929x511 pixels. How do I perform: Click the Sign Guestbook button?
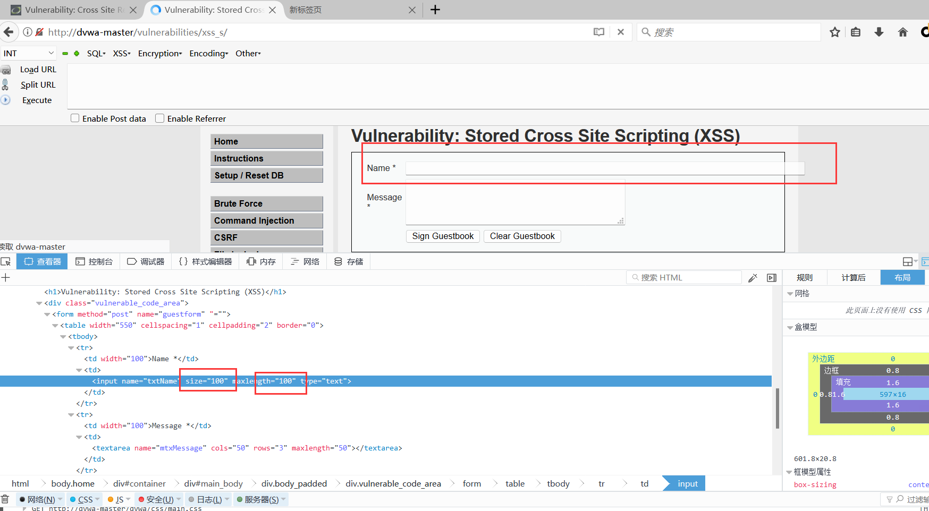pos(443,236)
